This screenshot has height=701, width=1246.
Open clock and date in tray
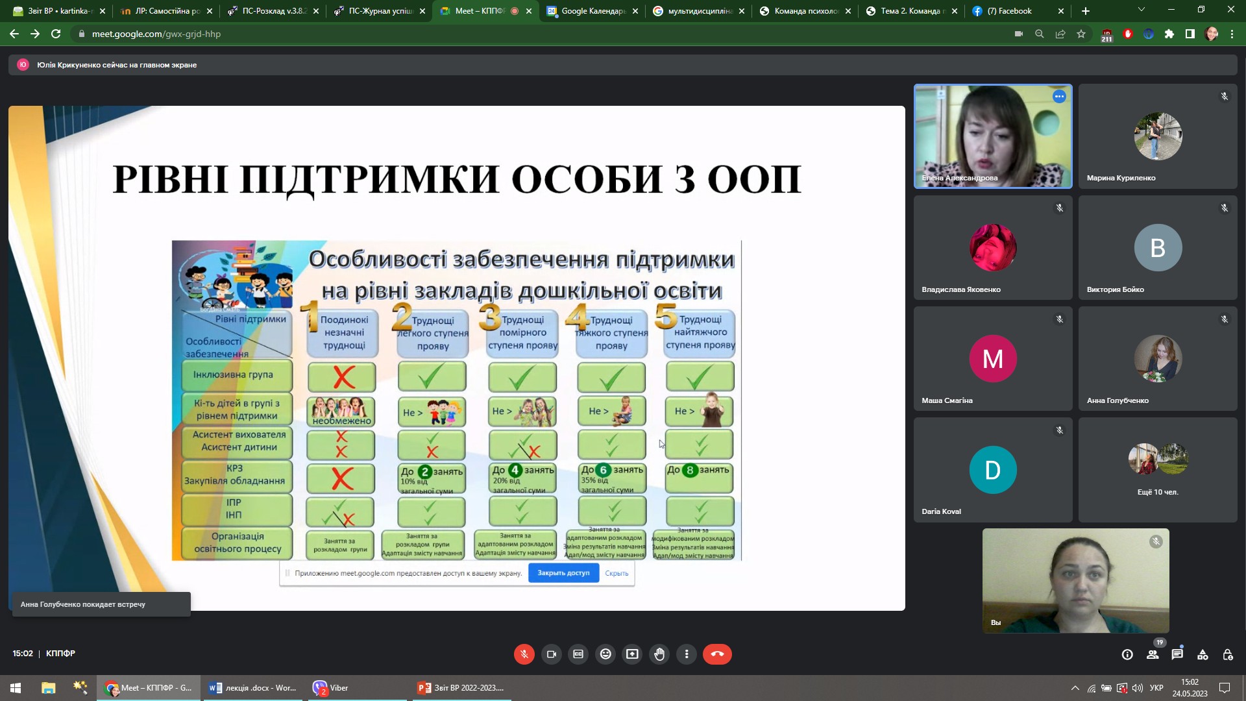point(1190,688)
